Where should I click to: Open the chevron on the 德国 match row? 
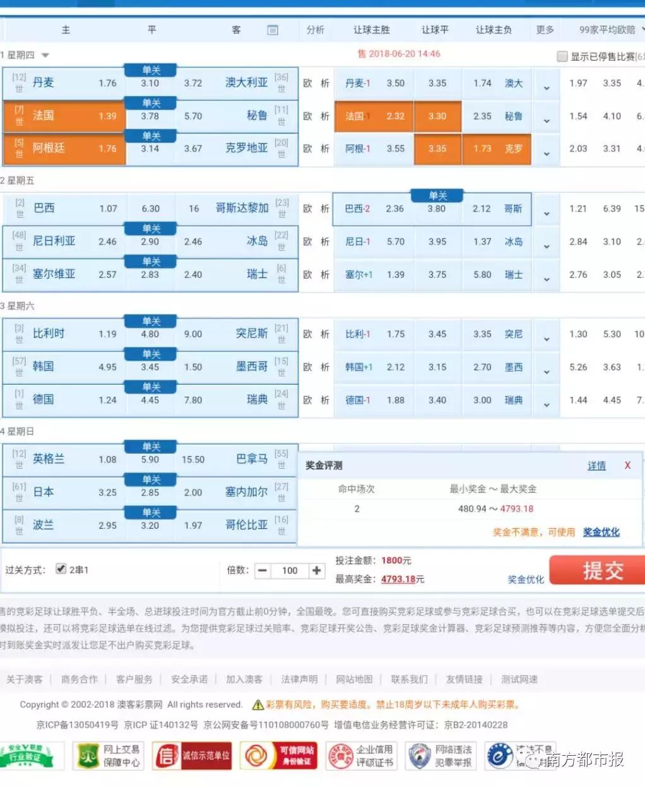click(546, 403)
